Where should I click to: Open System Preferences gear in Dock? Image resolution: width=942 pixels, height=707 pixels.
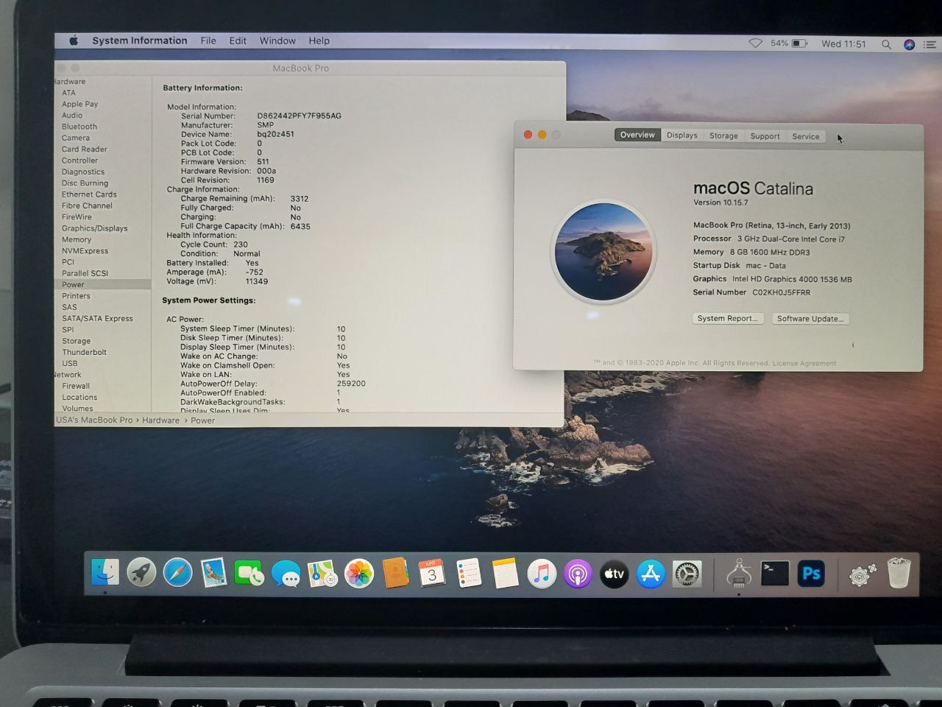687,574
